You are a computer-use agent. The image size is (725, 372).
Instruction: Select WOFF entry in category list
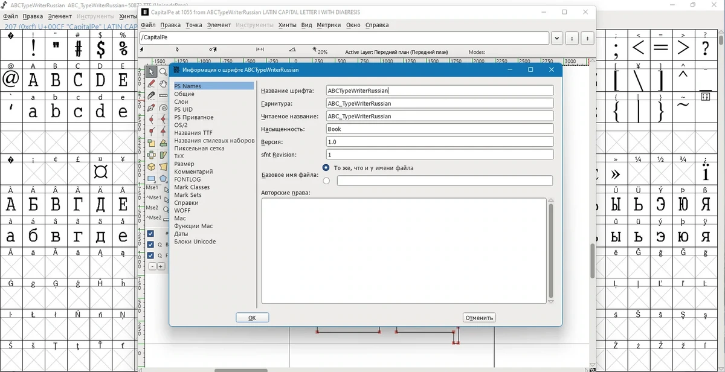(182, 211)
